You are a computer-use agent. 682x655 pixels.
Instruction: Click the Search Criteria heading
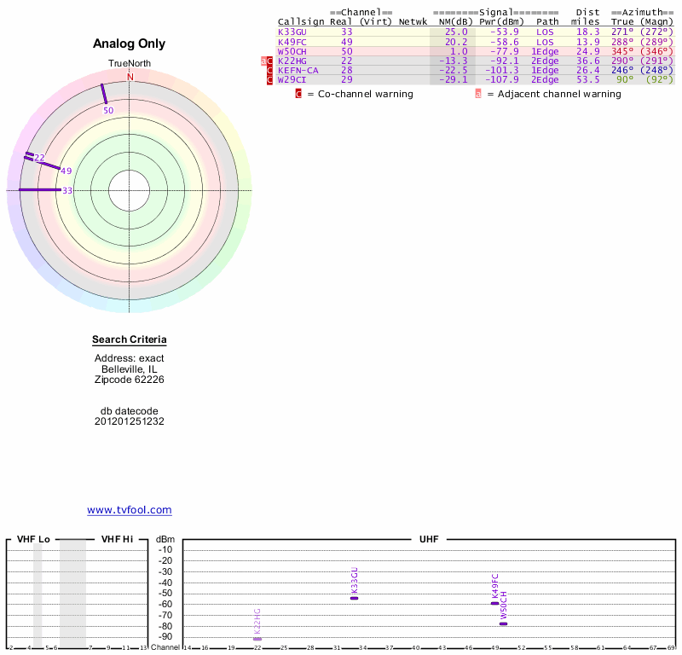tap(130, 339)
